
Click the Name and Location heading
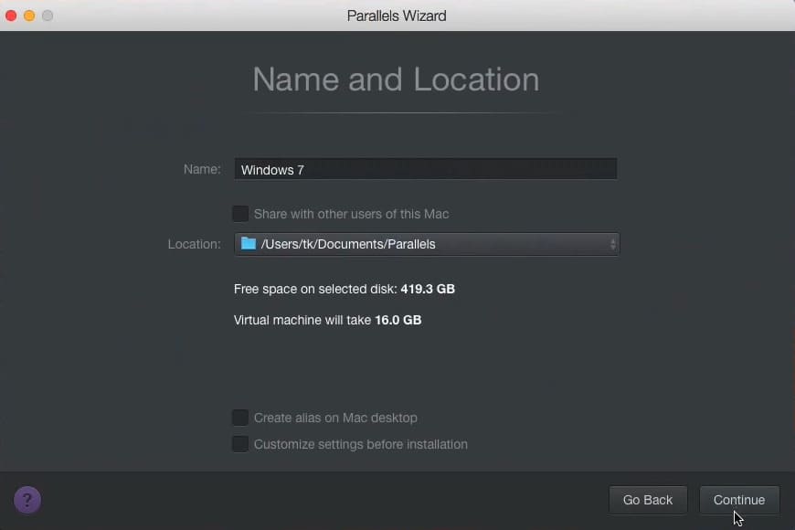(396, 79)
